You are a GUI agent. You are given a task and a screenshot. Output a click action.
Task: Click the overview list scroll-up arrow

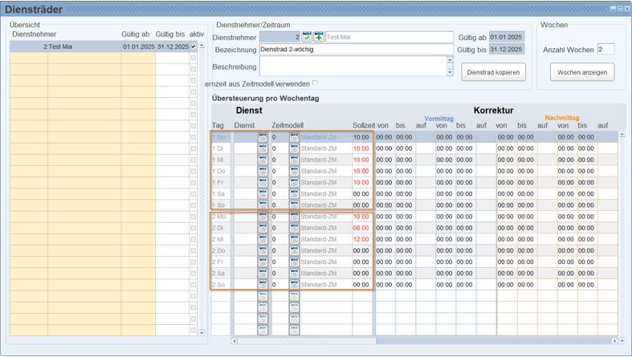(x=202, y=46)
